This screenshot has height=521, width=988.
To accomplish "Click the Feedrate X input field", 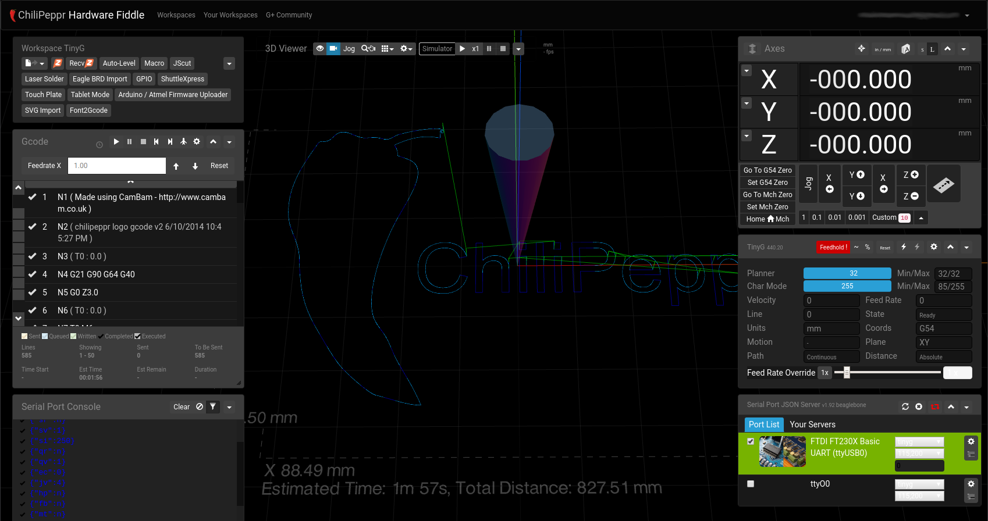I will 117,166.
